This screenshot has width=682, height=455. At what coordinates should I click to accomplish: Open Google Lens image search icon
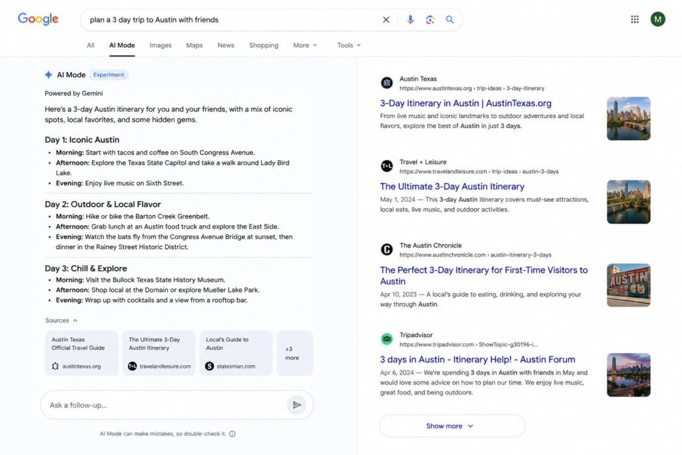click(430, 19)
